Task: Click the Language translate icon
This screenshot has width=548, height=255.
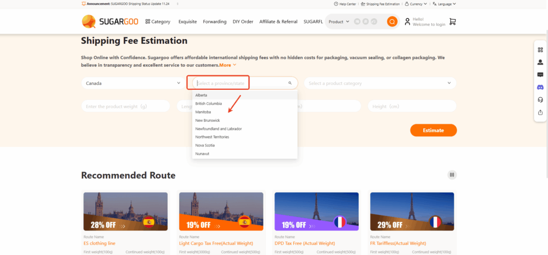Action: click(x=435, y=4)
